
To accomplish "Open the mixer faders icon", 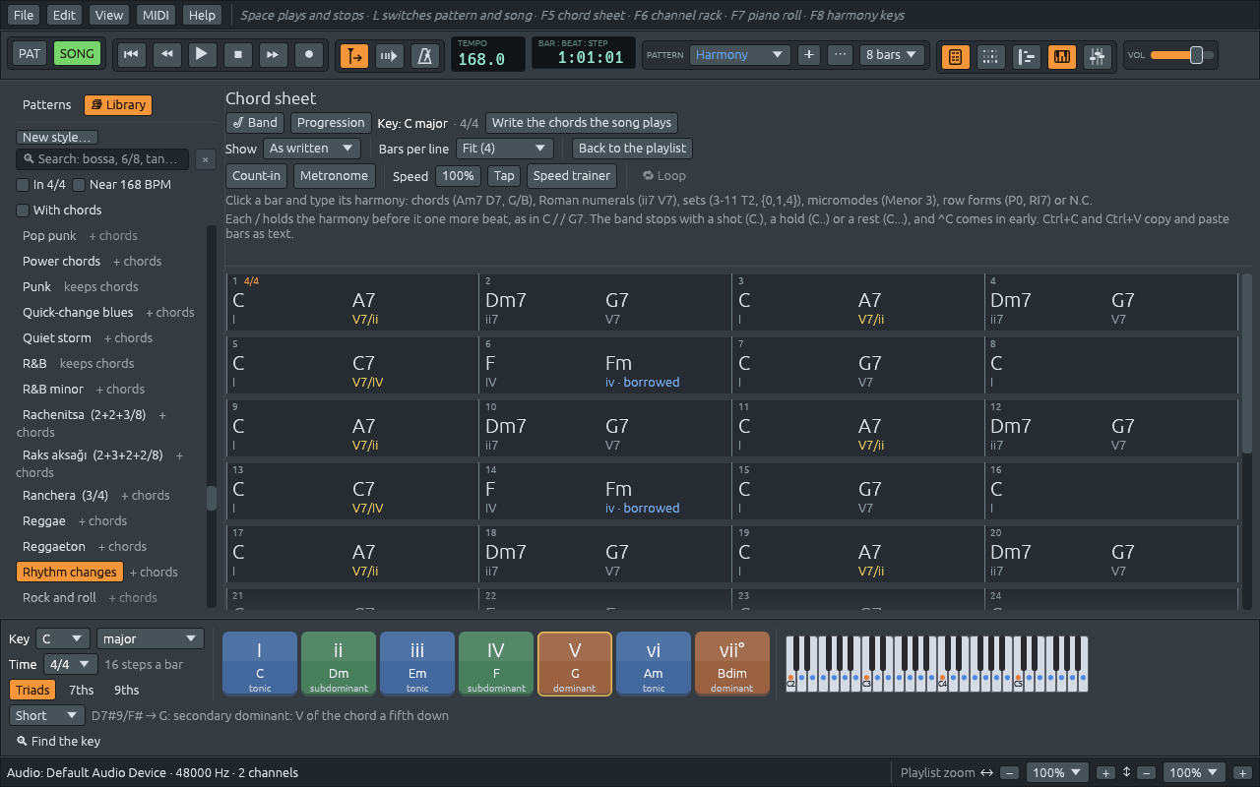I will pyautogui.click(x=1098, y=56).
